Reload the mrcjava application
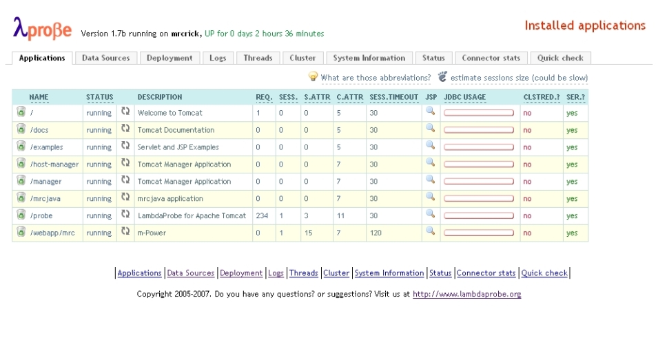658x362 pixels. click(125, 197)
